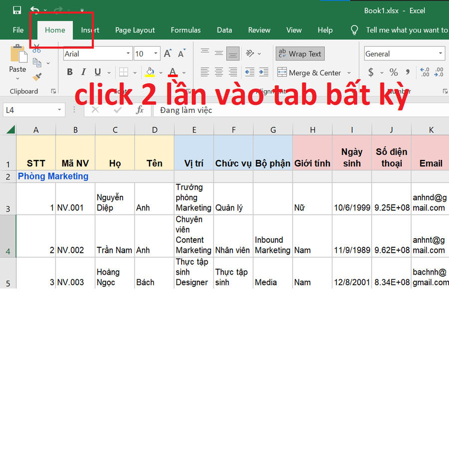Click the Decrease Indent icon
This screenshot has width=449, height=455.
250,72
